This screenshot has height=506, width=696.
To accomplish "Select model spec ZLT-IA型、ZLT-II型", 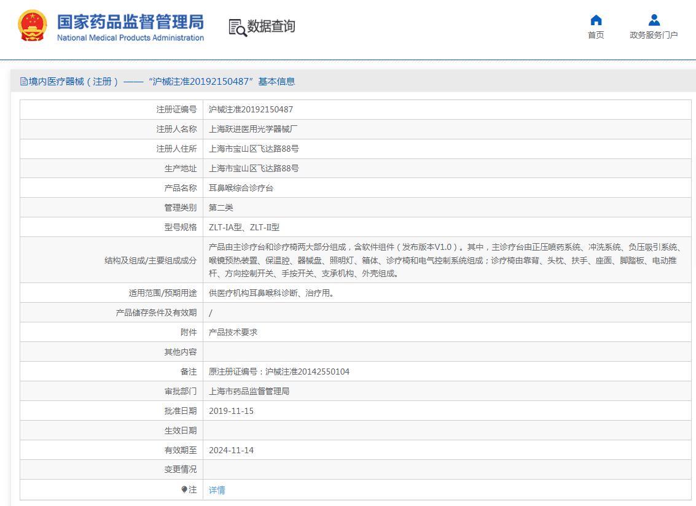I will pyautogui.click(x=244, y=227).
